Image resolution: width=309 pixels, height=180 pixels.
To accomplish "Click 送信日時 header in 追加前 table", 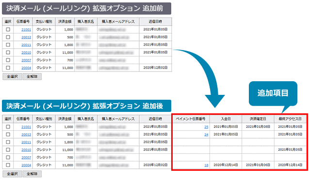I will 155,21.
